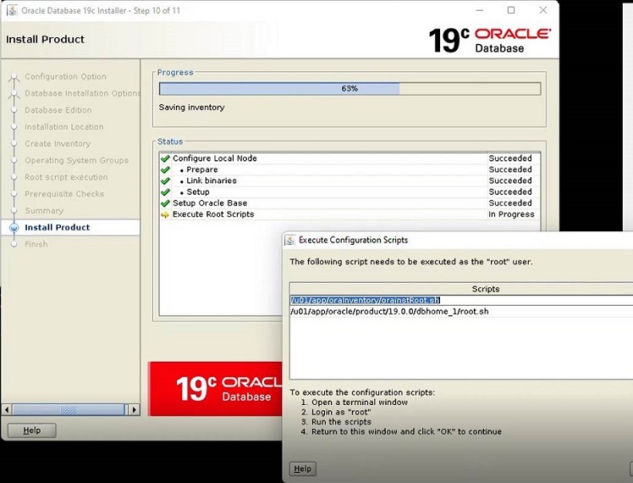Click yellow arrow icon beside Execute Root Scripts
Image resolution: width=633 pixels, height=483 pixels.
[165, 214]
